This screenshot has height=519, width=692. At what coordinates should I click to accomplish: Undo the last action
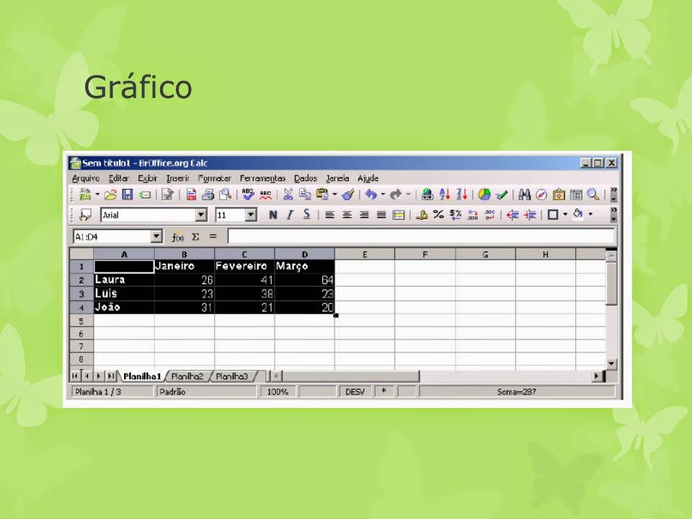click(x=371, y=195)
